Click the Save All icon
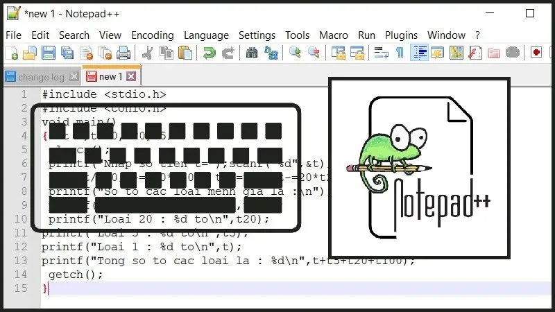This screenshot has height=312, width=555. pyautogui.click(x=67, y=53)
